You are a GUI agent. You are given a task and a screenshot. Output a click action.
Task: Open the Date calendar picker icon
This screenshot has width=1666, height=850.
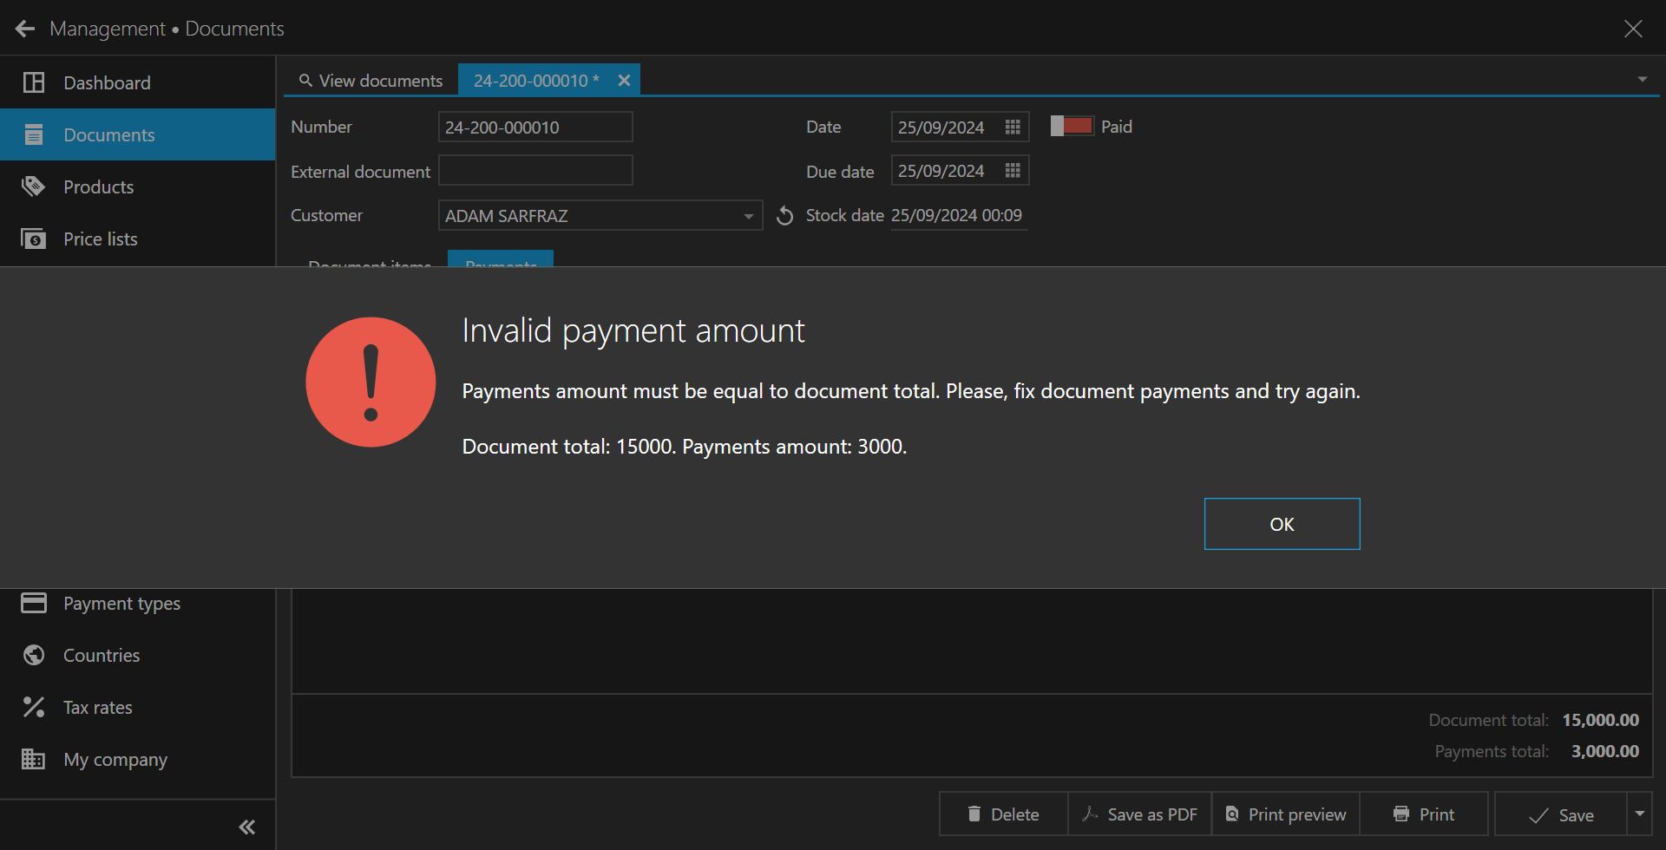point(1012,127)
